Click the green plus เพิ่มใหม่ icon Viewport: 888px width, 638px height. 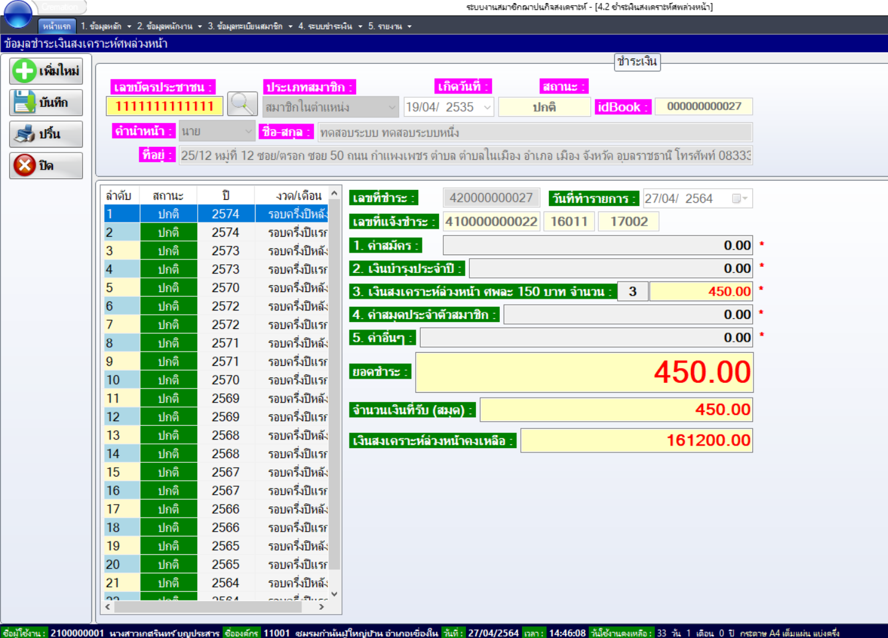point(25,71)
